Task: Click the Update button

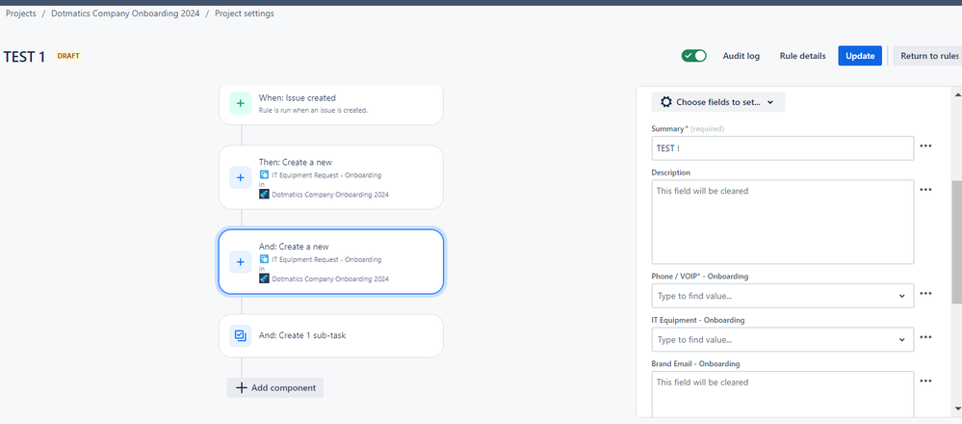Action: pos(860,56)
